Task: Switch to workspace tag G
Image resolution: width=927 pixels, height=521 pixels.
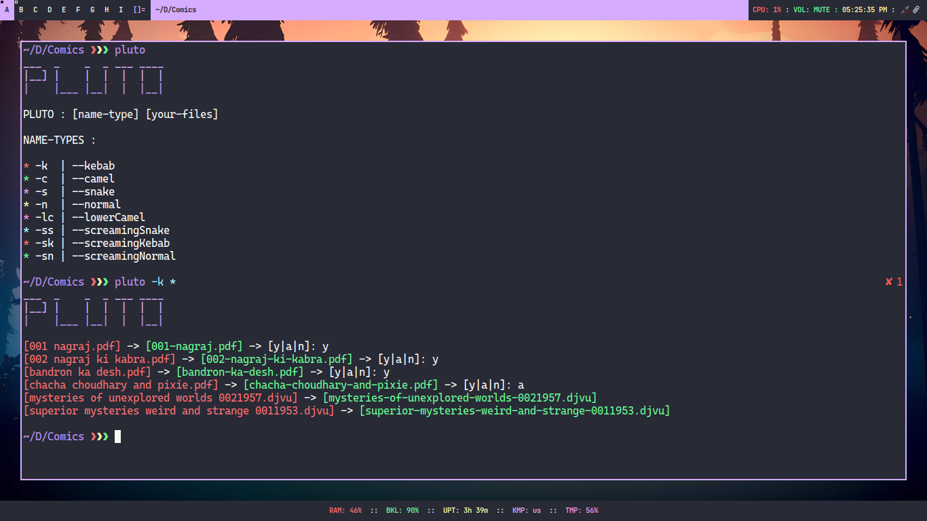Action: point(92,9)
